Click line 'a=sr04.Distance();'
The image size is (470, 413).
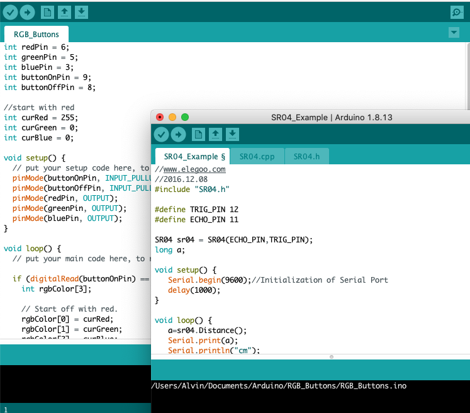208,331
